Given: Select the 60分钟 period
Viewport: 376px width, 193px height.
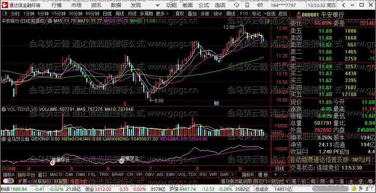Looking at the screenshot, I should [93, 14].
